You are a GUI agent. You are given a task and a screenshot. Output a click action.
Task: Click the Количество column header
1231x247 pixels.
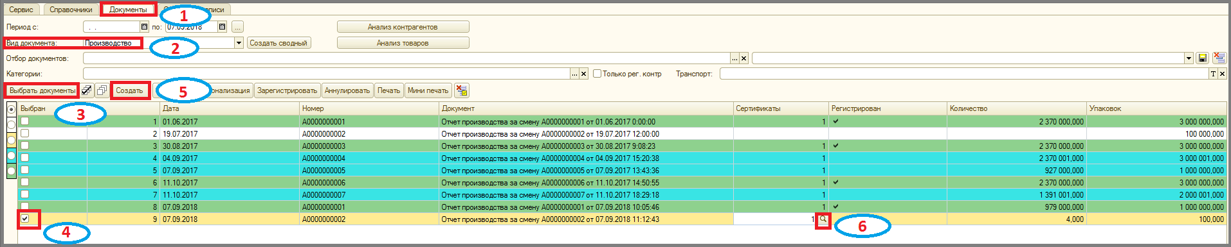1017,108
